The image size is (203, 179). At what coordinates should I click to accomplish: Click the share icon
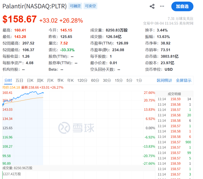pos(152,6)
